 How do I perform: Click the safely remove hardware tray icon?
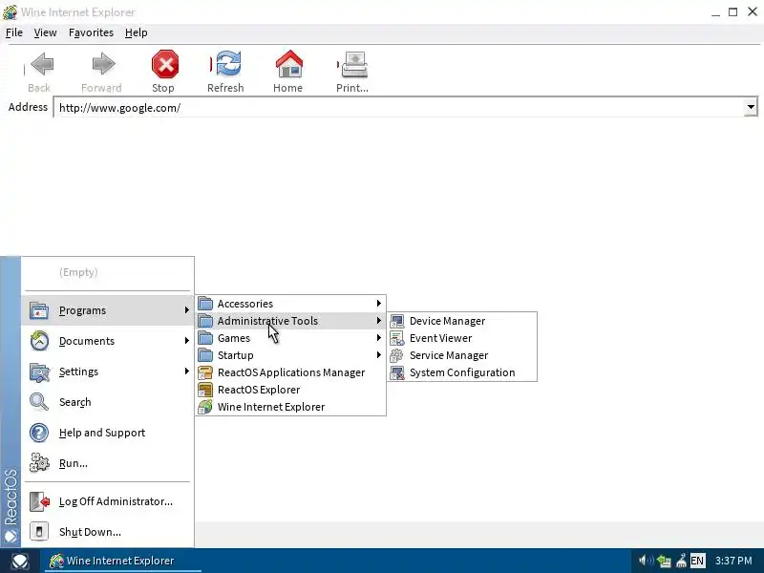click(682, 561)
